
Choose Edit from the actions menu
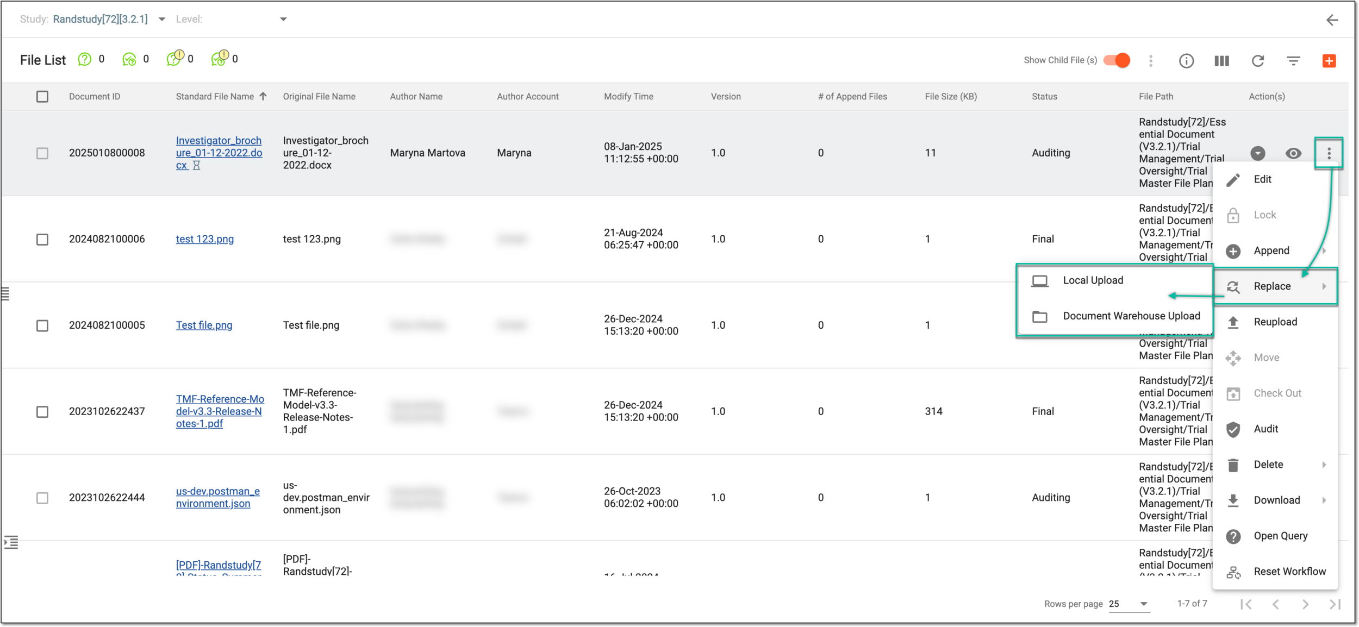click(1275, 179)
